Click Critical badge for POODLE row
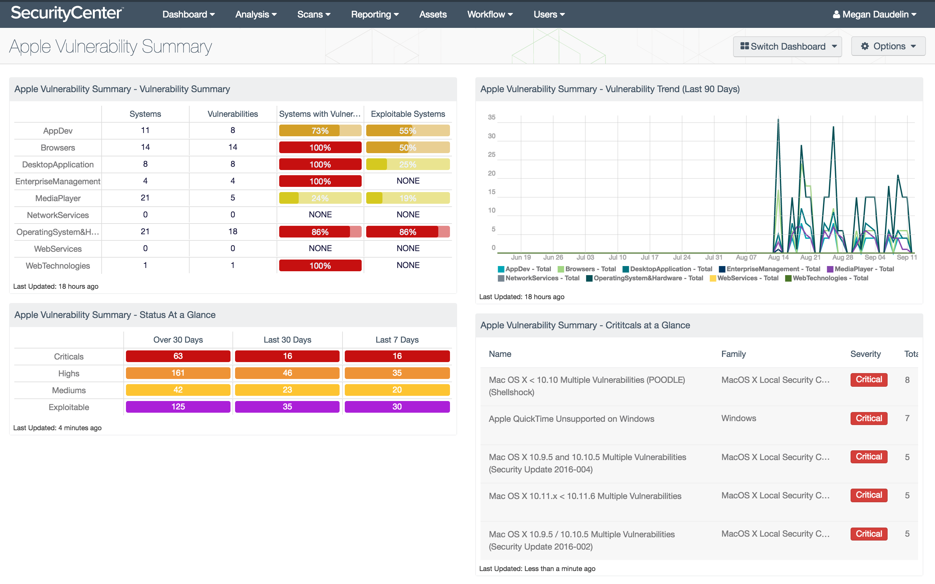Screen dimensions: 935x584 (868, 380)
